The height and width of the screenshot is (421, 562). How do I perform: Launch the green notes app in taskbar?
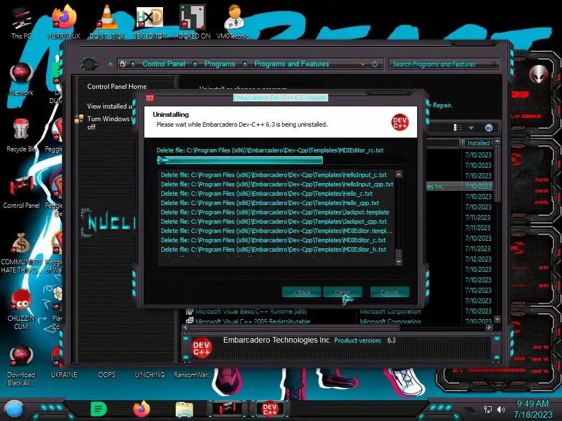coord(99,409)
